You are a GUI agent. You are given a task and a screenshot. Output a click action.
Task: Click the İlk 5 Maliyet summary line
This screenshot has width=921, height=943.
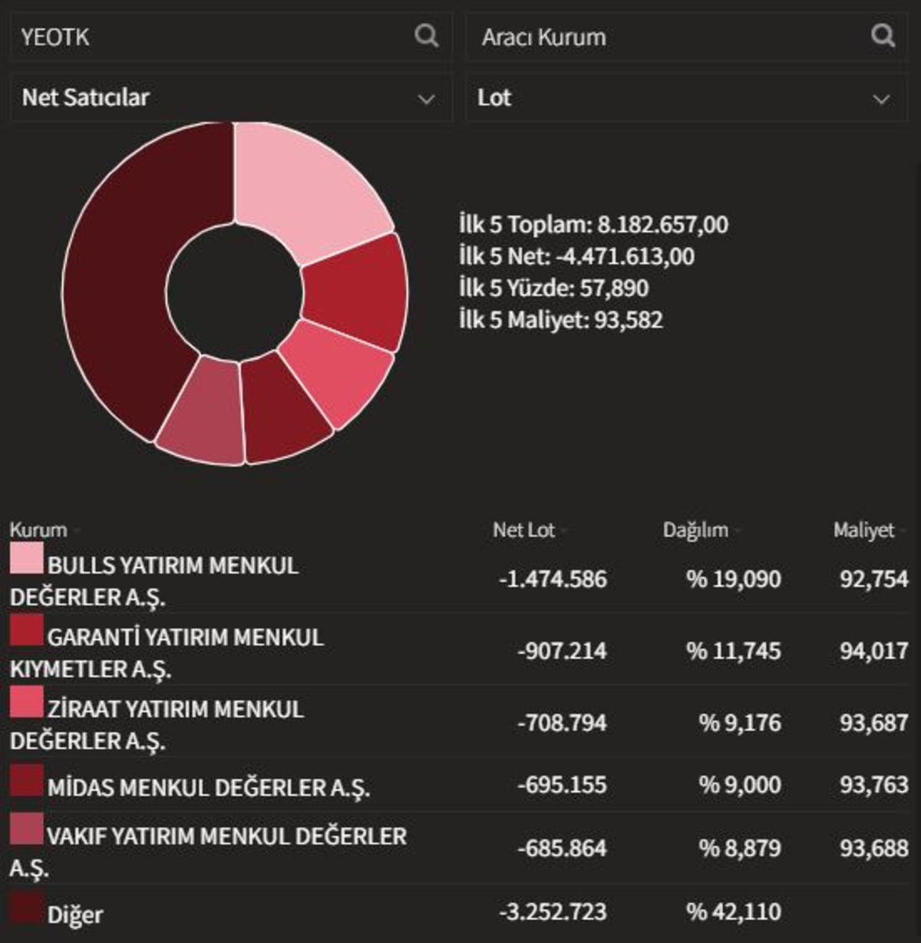pos(560,320)
